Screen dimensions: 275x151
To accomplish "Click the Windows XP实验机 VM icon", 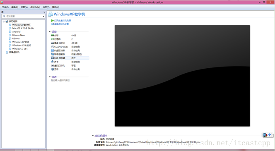I will pos(10,46).
